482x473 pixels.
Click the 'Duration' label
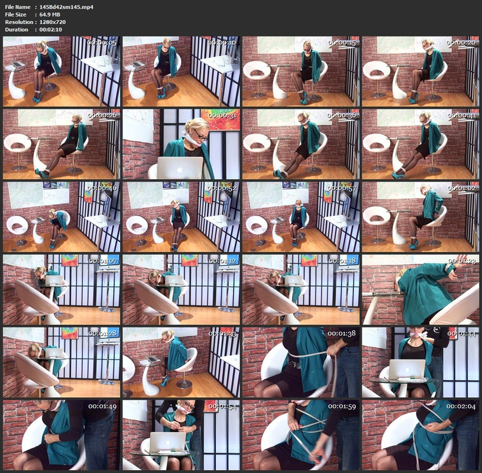tap(17, 30)
